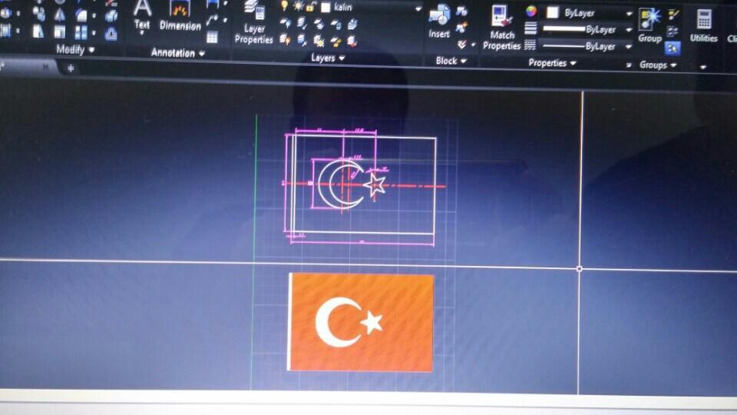Open the Utilities panel

(x=704, y=26)
